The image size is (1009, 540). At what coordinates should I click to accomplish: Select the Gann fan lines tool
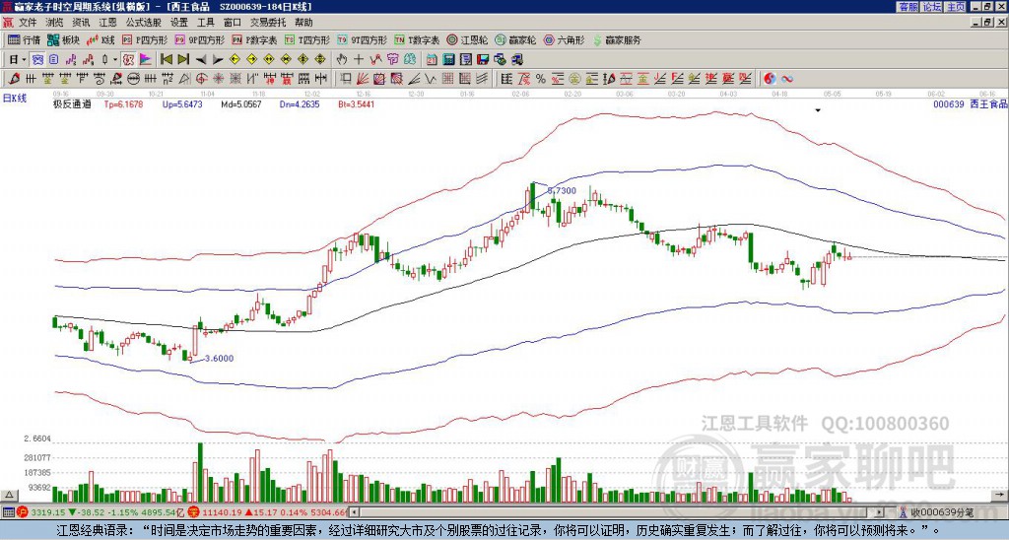(363, 79)
